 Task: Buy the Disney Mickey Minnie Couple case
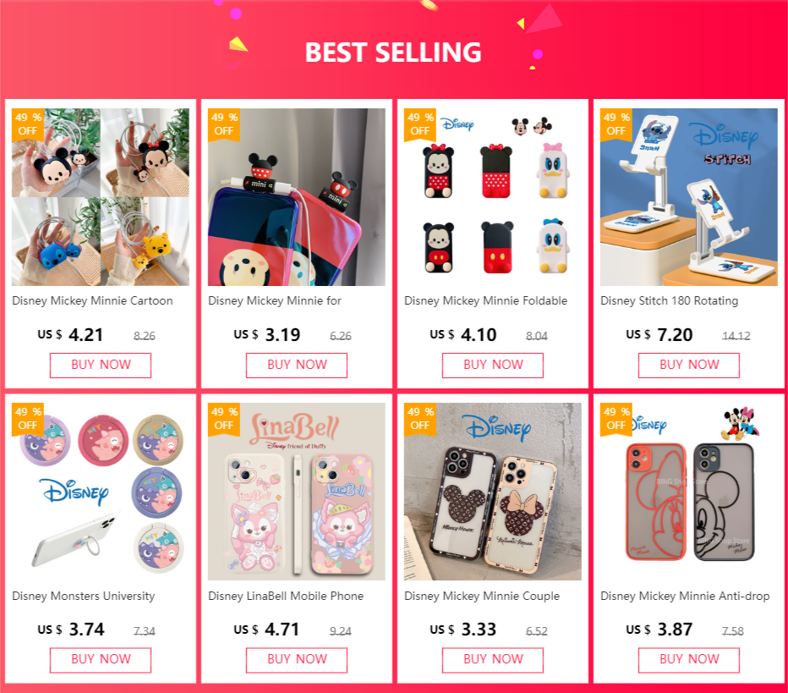pos(492,660)
